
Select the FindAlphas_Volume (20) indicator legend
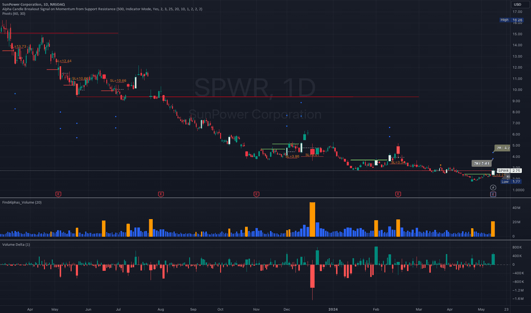pos(22,203)
